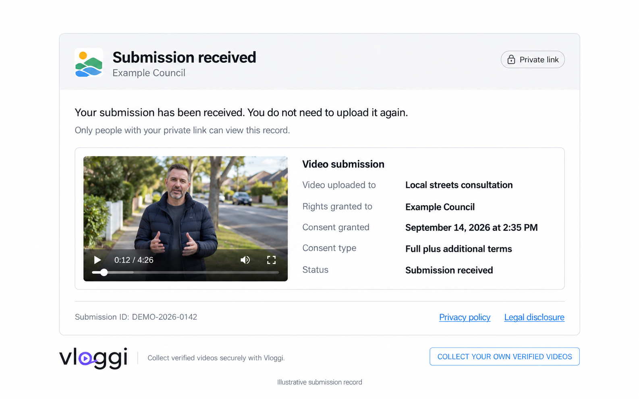The width and height of the screenshot is (639, 399).
Task: Click 'Illustrative submission record' caption
Action: click(319, 382)
